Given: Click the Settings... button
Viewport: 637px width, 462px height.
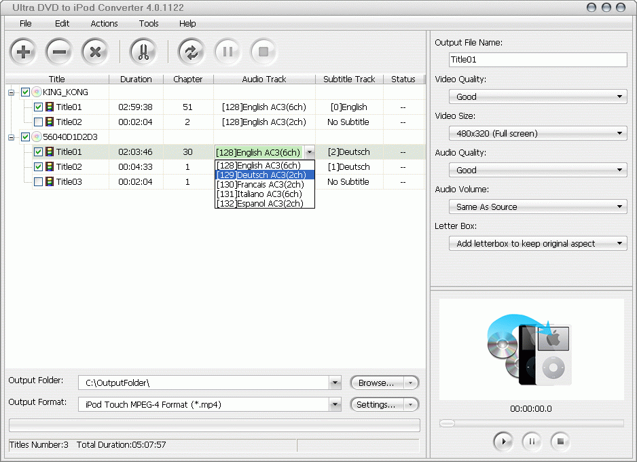Looking at the screenshot, I should [x=377, y=405].
